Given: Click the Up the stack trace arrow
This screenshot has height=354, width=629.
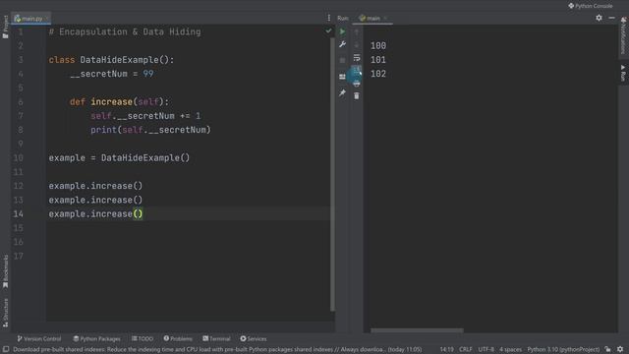Looking at the screenshot, I should click(x=356, y=31).
